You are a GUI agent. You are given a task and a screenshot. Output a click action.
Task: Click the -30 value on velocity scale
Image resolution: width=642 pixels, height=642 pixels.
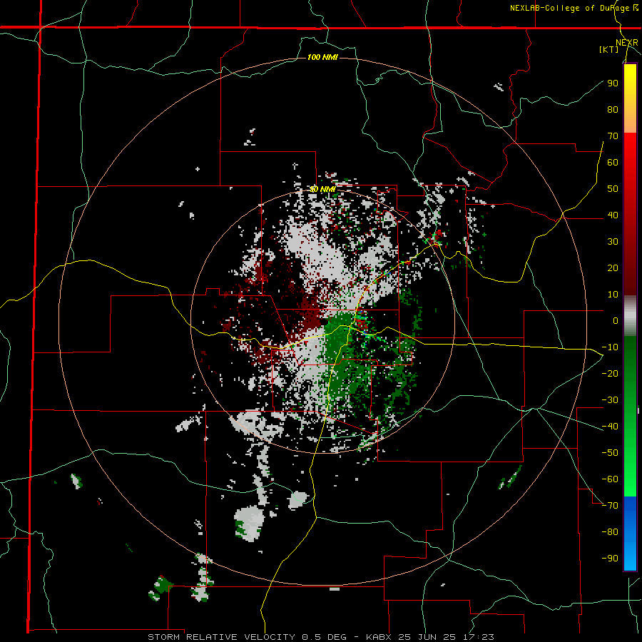click(x=610, y=400)
